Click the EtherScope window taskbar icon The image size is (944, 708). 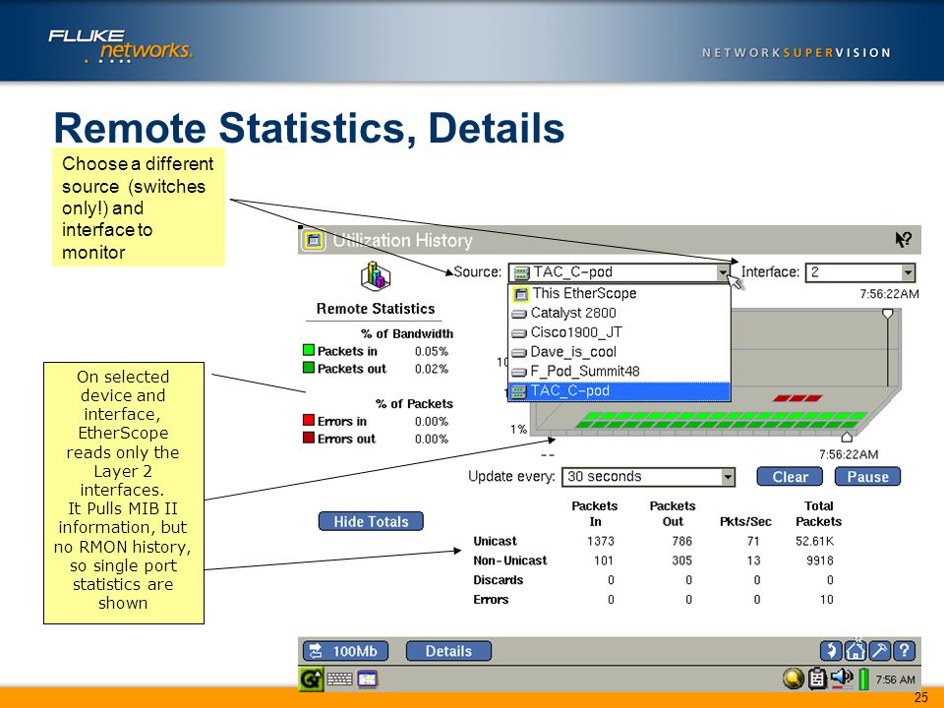[x=367, y=679]
